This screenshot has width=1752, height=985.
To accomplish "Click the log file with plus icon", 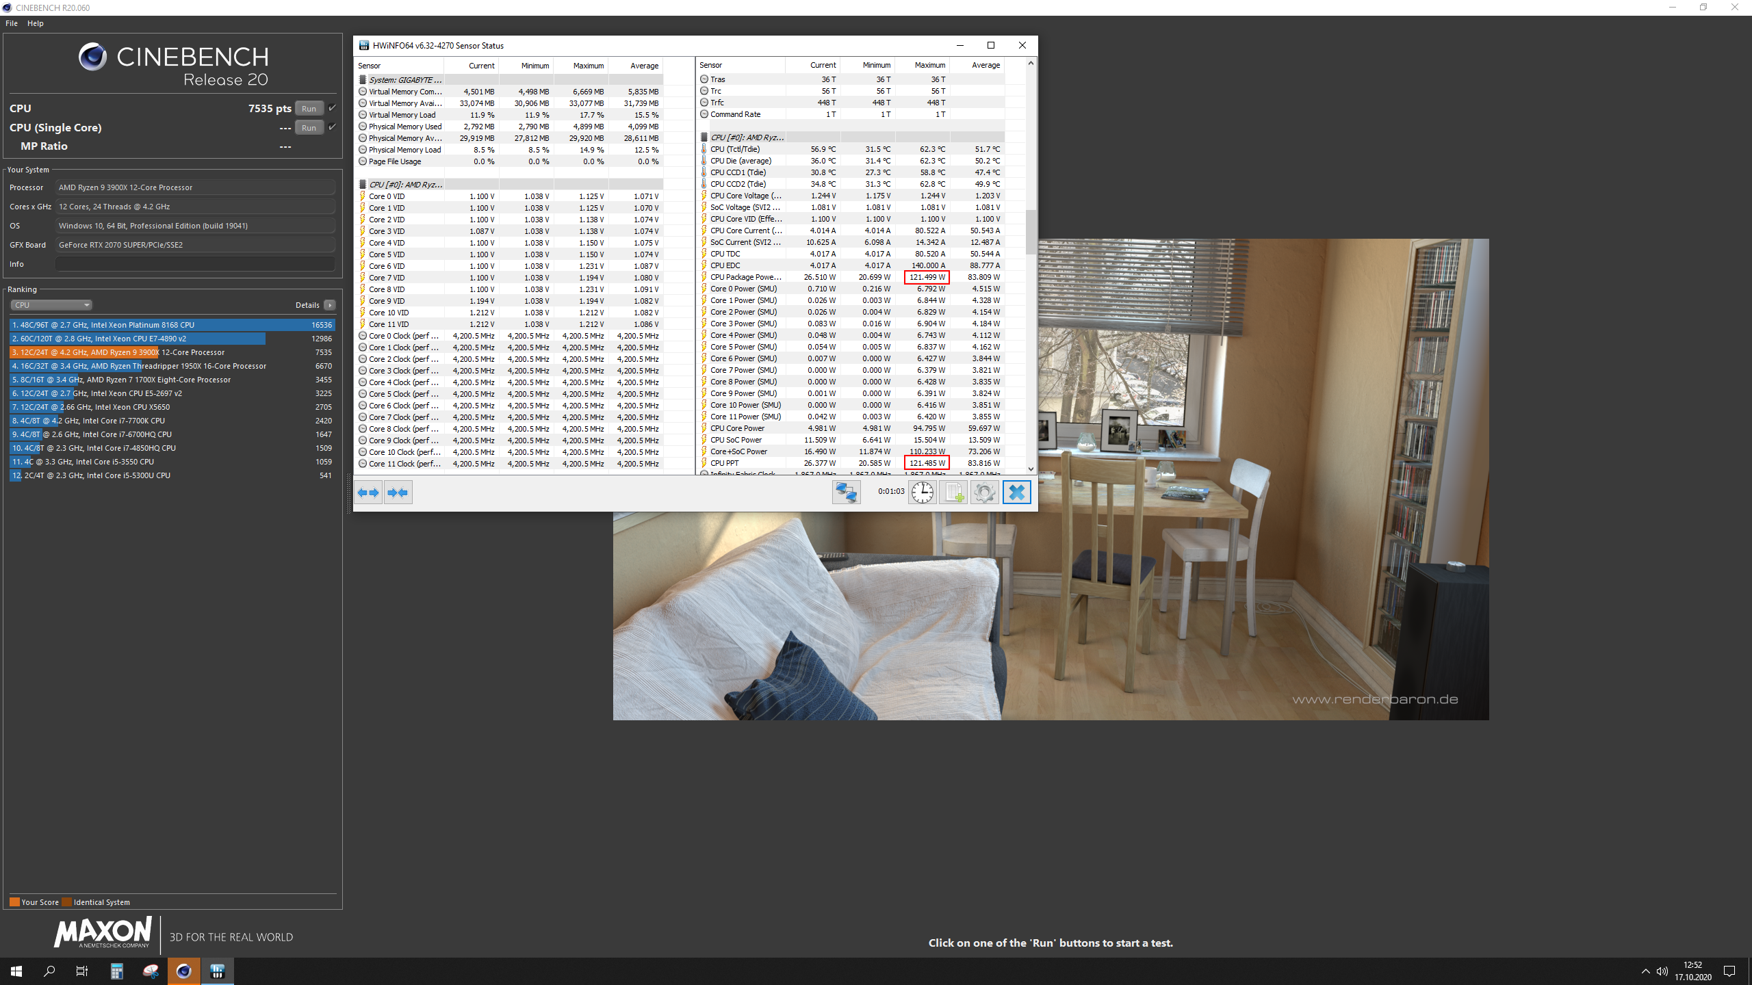I will [x=953, y=492].
